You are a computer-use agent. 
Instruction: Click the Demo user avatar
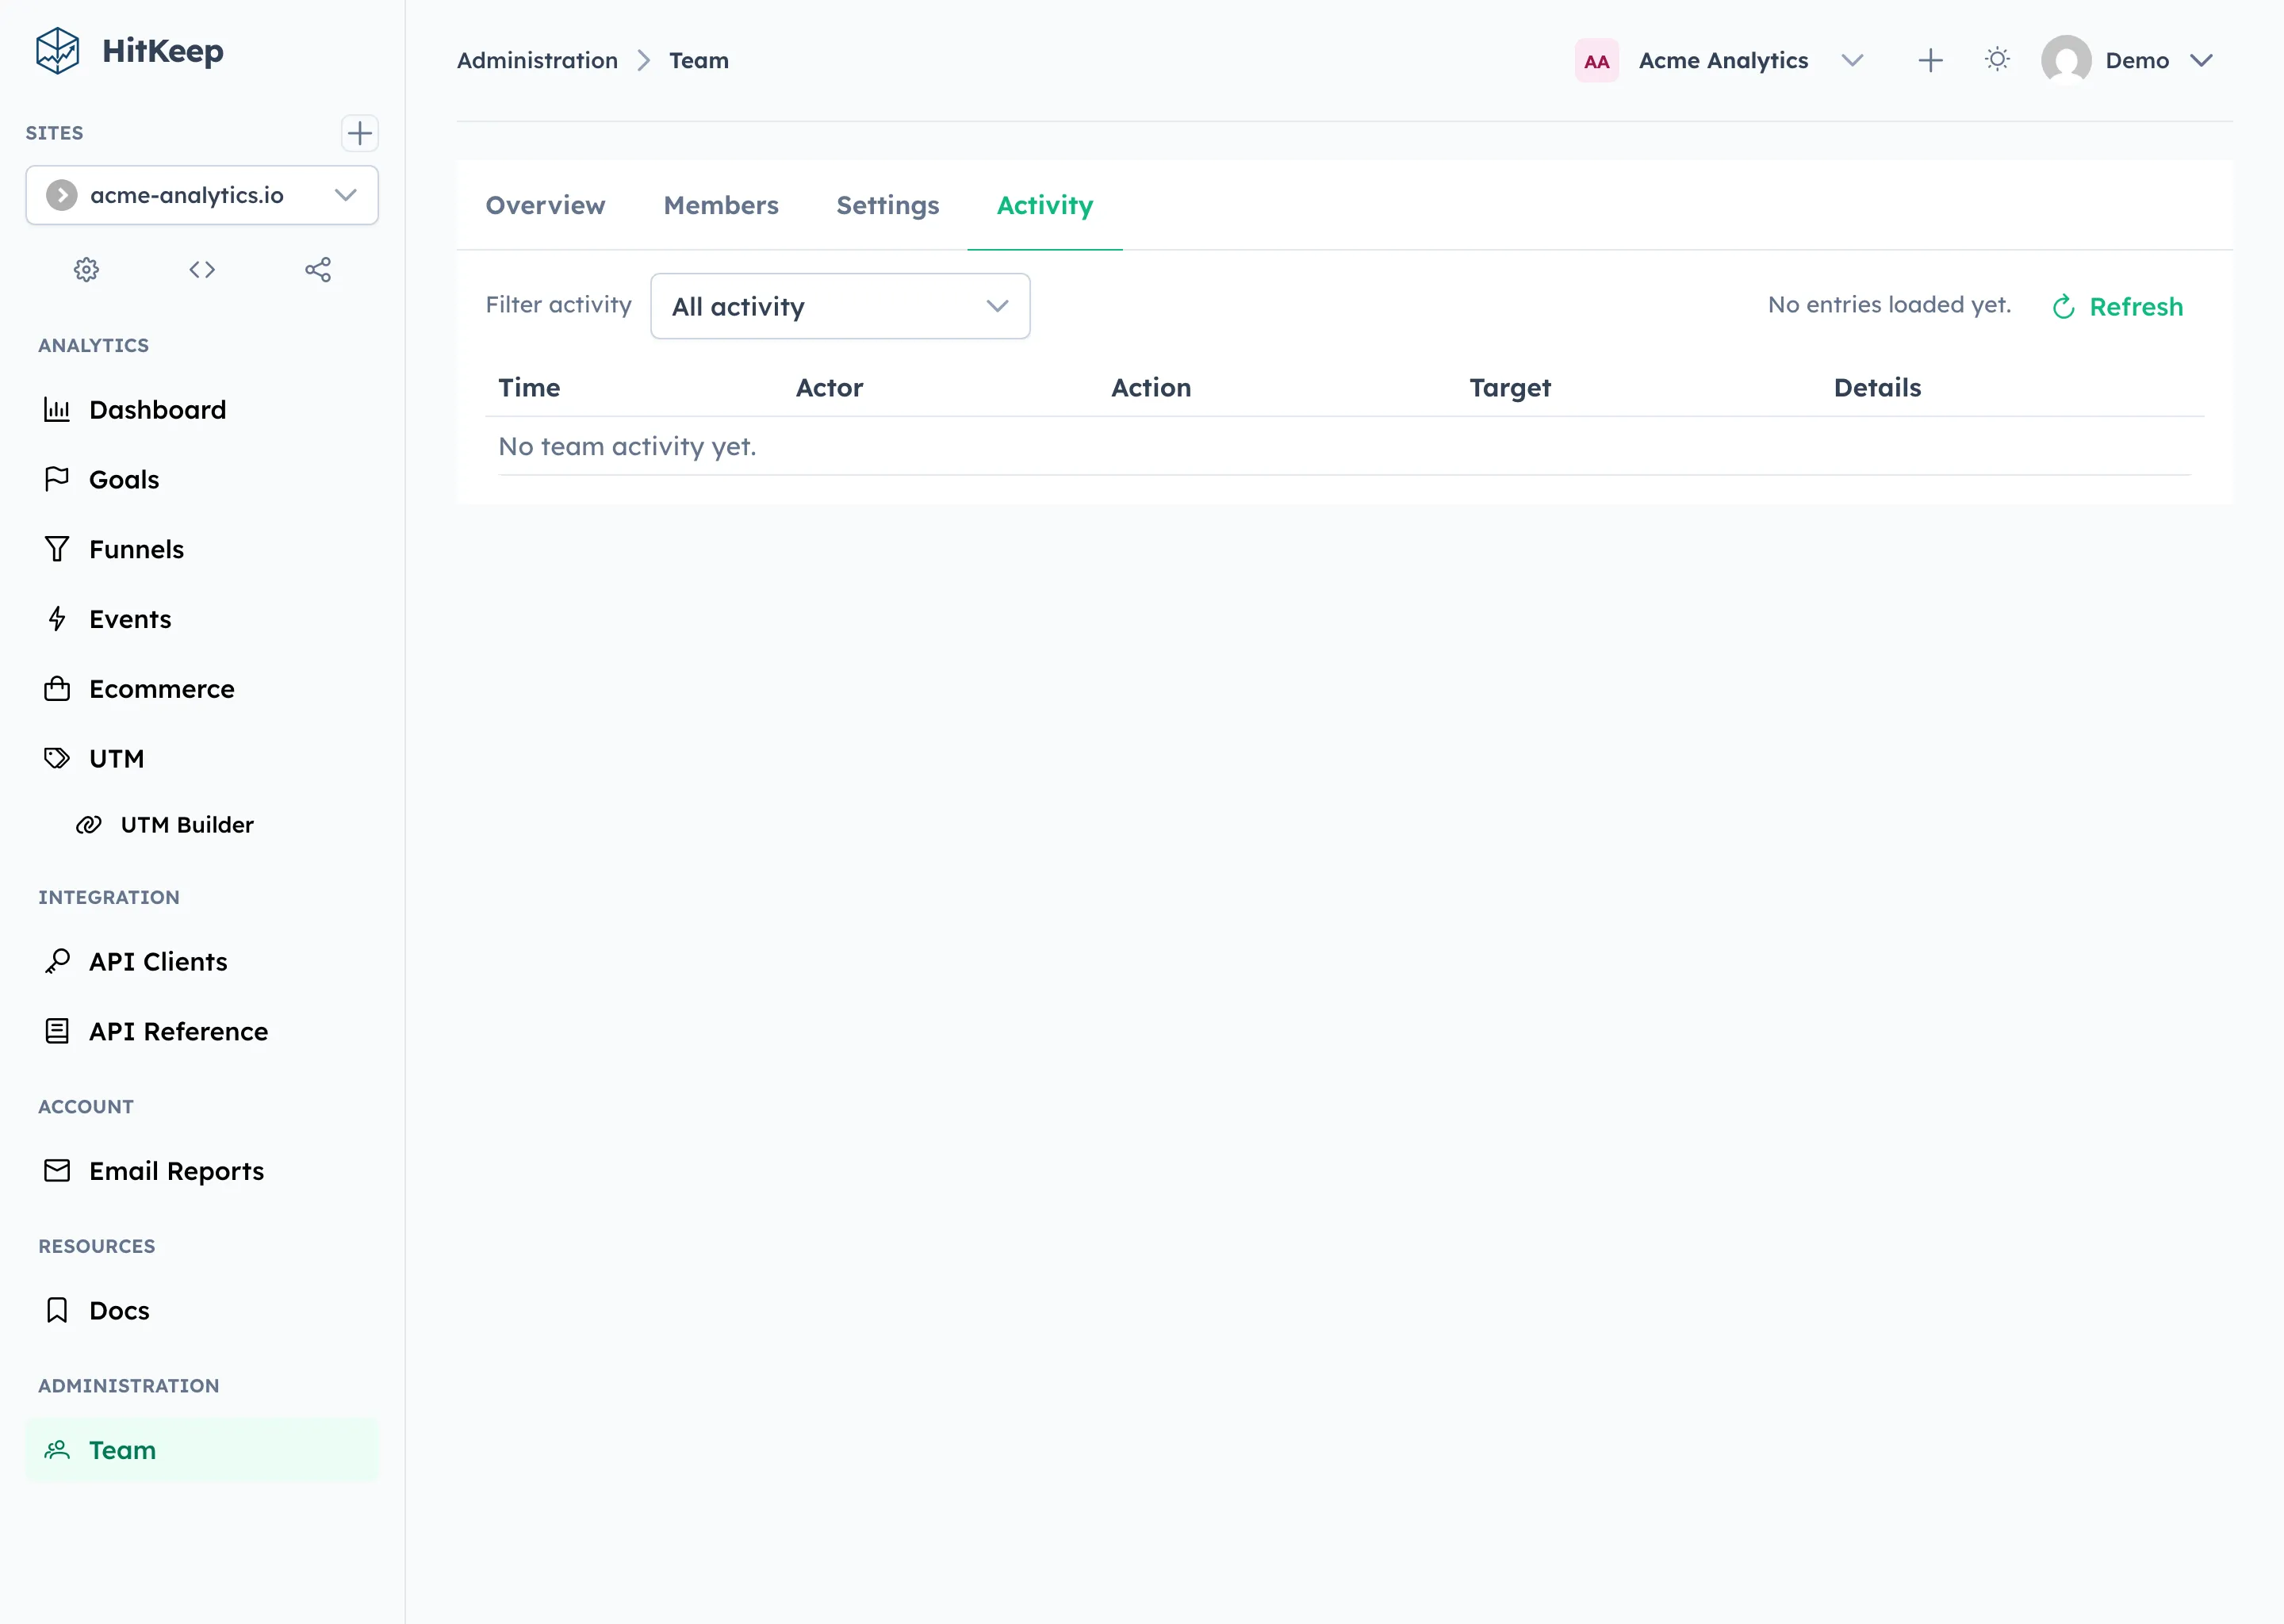tap(2065, 61)
